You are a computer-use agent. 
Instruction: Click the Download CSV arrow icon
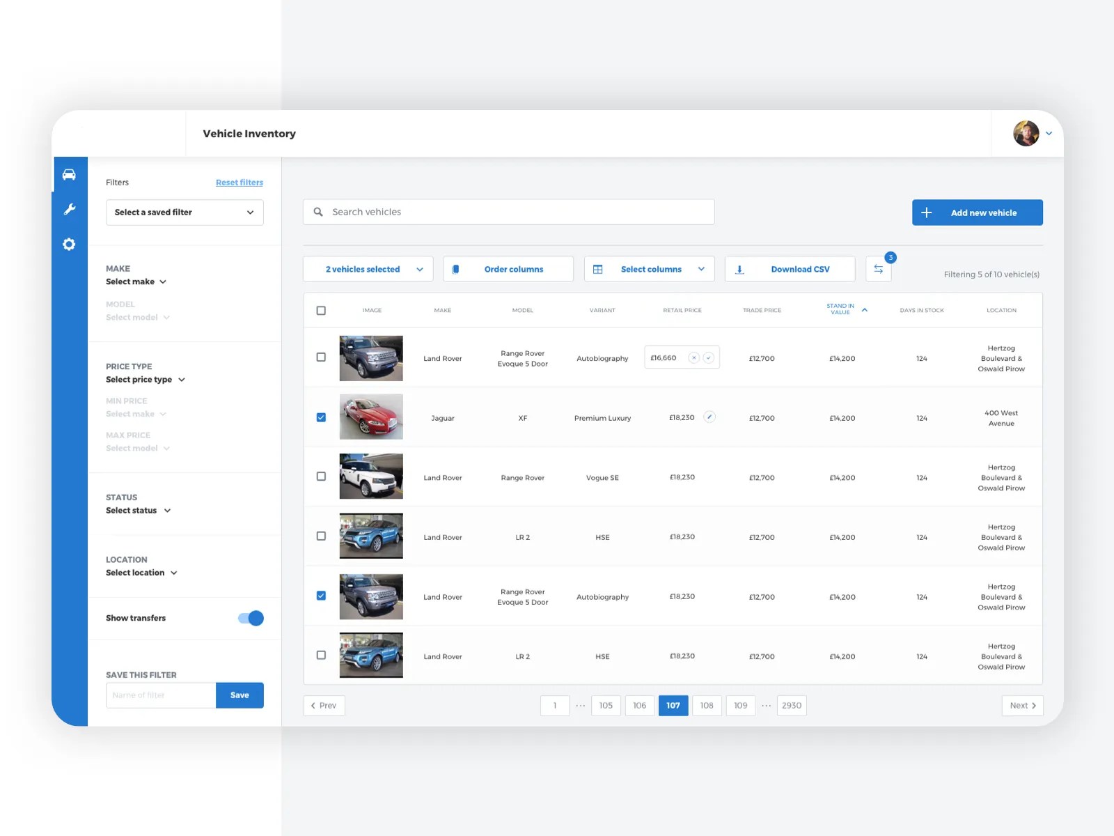pos(740,269)
